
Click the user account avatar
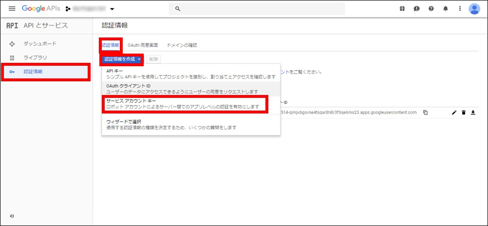click(474, 9)
